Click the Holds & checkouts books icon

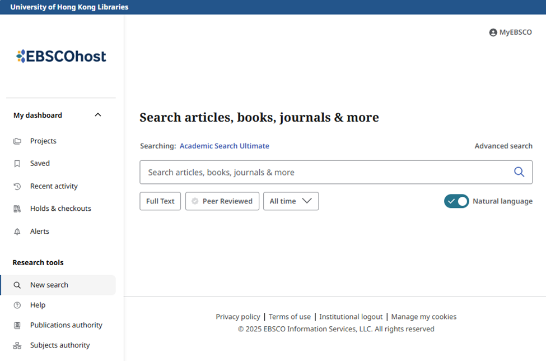coord(17,209)
